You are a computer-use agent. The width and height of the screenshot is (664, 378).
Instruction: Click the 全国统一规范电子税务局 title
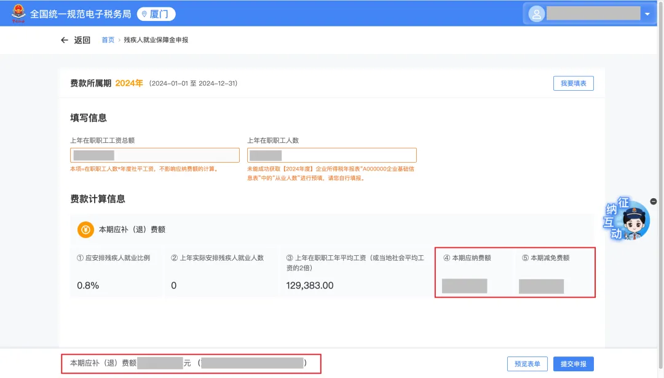pos(81,14)
